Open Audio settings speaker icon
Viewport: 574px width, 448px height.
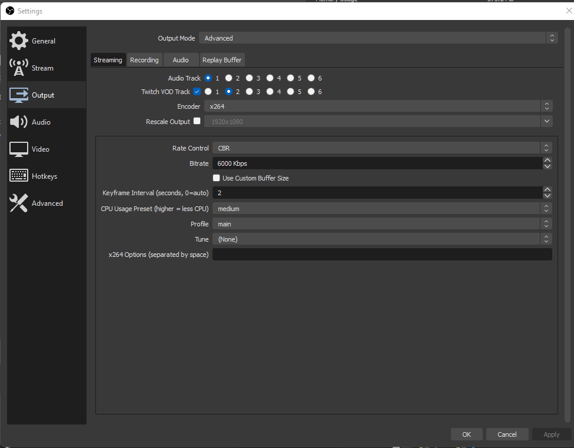point(19,122)
